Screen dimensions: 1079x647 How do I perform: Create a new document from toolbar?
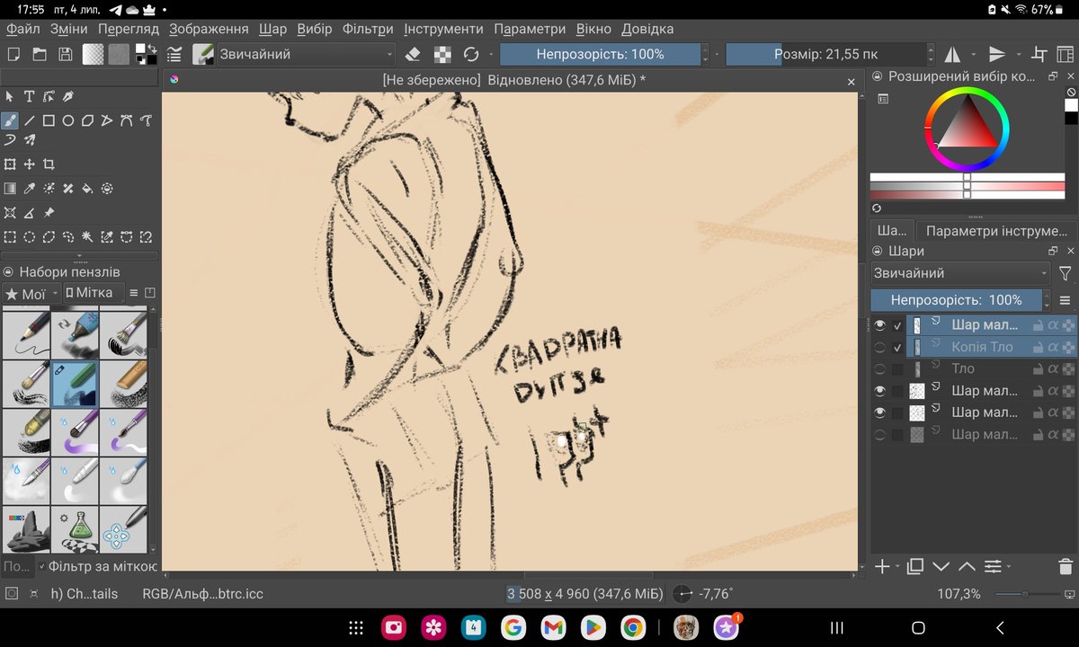pyautogui.click(x=13, y=54)
